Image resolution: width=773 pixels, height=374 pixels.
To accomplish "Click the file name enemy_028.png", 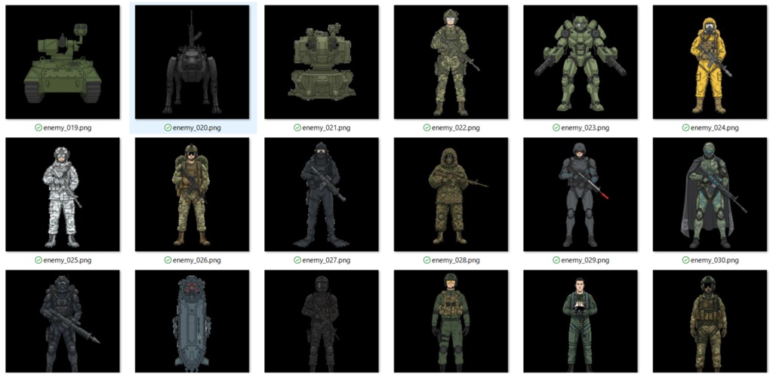I will 456,260.
